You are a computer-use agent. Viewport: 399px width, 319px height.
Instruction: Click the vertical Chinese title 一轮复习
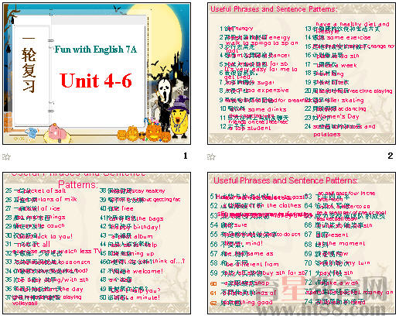click(29, 65)
